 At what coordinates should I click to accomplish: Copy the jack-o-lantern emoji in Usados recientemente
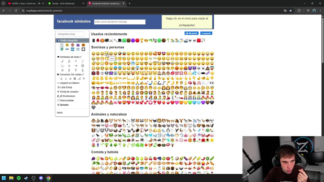[x=102, y=40]
